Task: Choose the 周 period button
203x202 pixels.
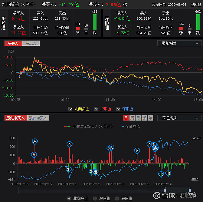Action: (132, 118)
